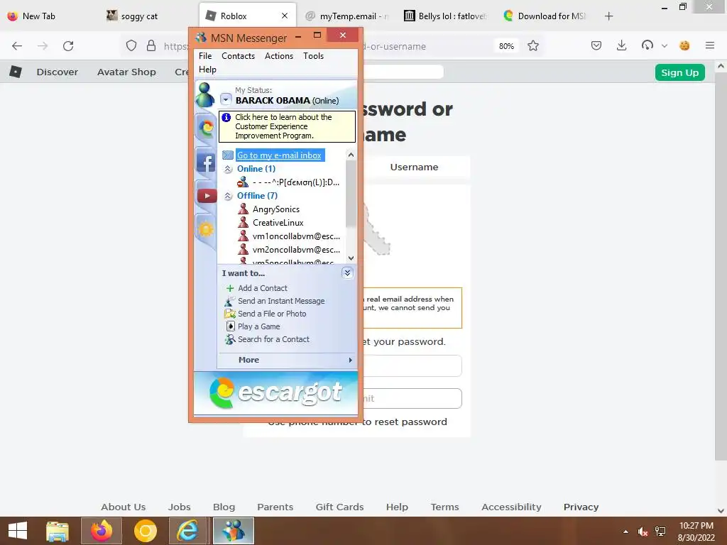
Task: Click the Roblox logo icon
Action: [16, 72]
